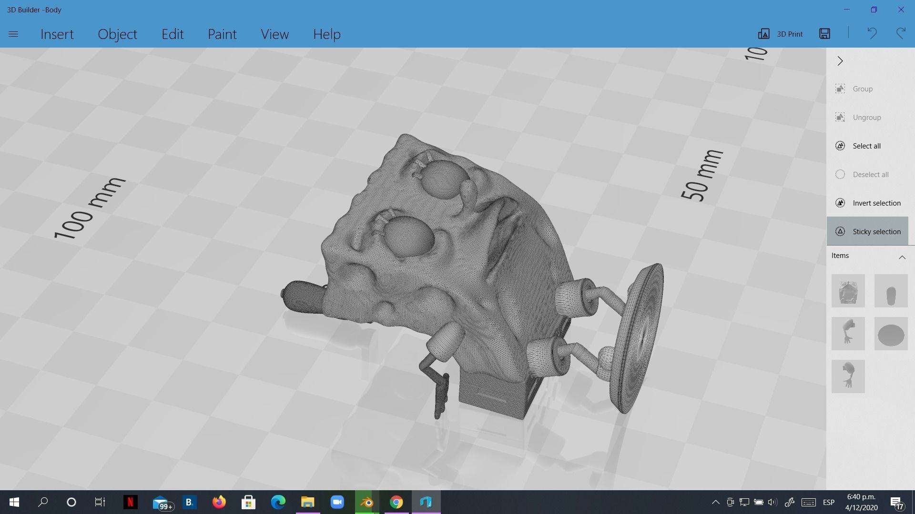The image size is (915, 514).
Task: Select the oval disc item thumbnail
Action: [891, 334]
